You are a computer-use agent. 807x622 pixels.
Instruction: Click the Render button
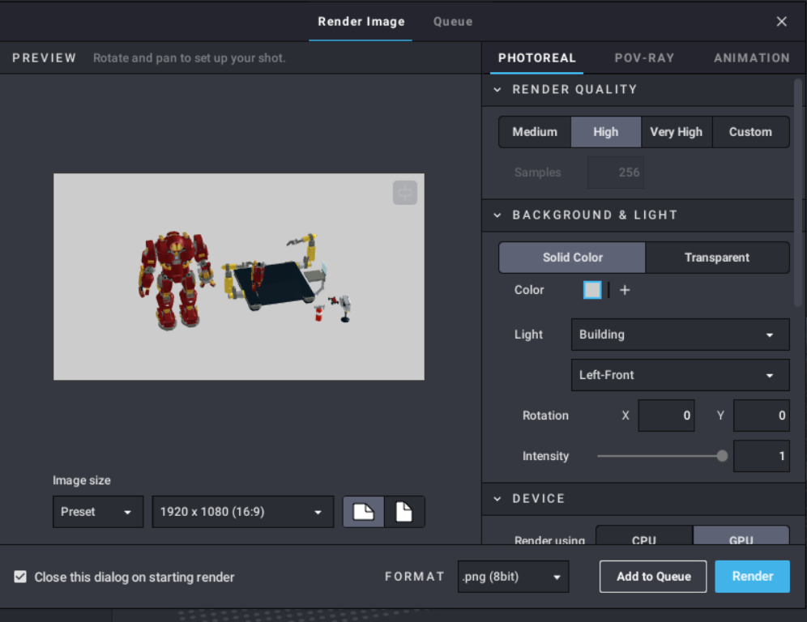pyautogui.click(x=753, y=577)
